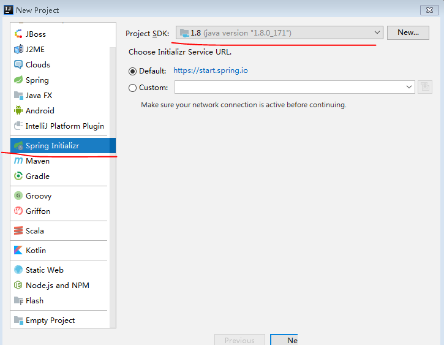
Task: Select the Custom service URL radio button
Action: click(133, 88)
